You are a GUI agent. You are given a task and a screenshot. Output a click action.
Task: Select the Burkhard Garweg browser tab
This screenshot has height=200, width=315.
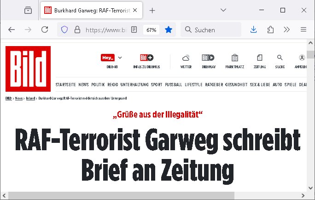(91, 10)
